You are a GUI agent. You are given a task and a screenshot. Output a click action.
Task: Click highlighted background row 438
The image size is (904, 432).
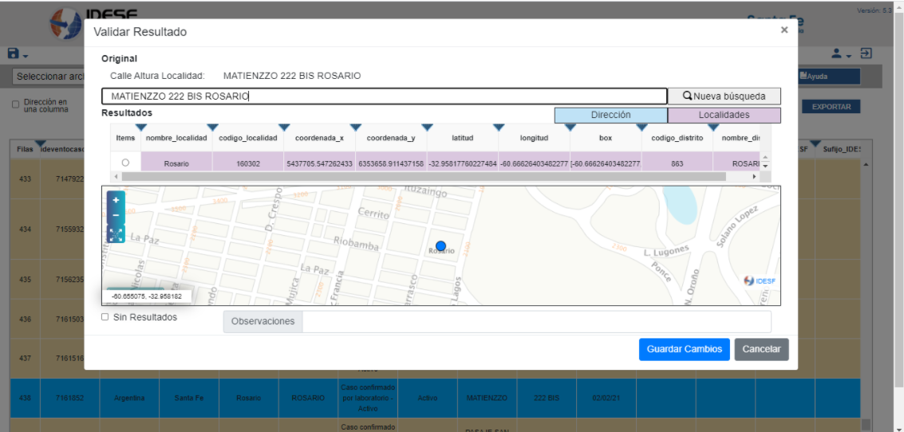436,398
